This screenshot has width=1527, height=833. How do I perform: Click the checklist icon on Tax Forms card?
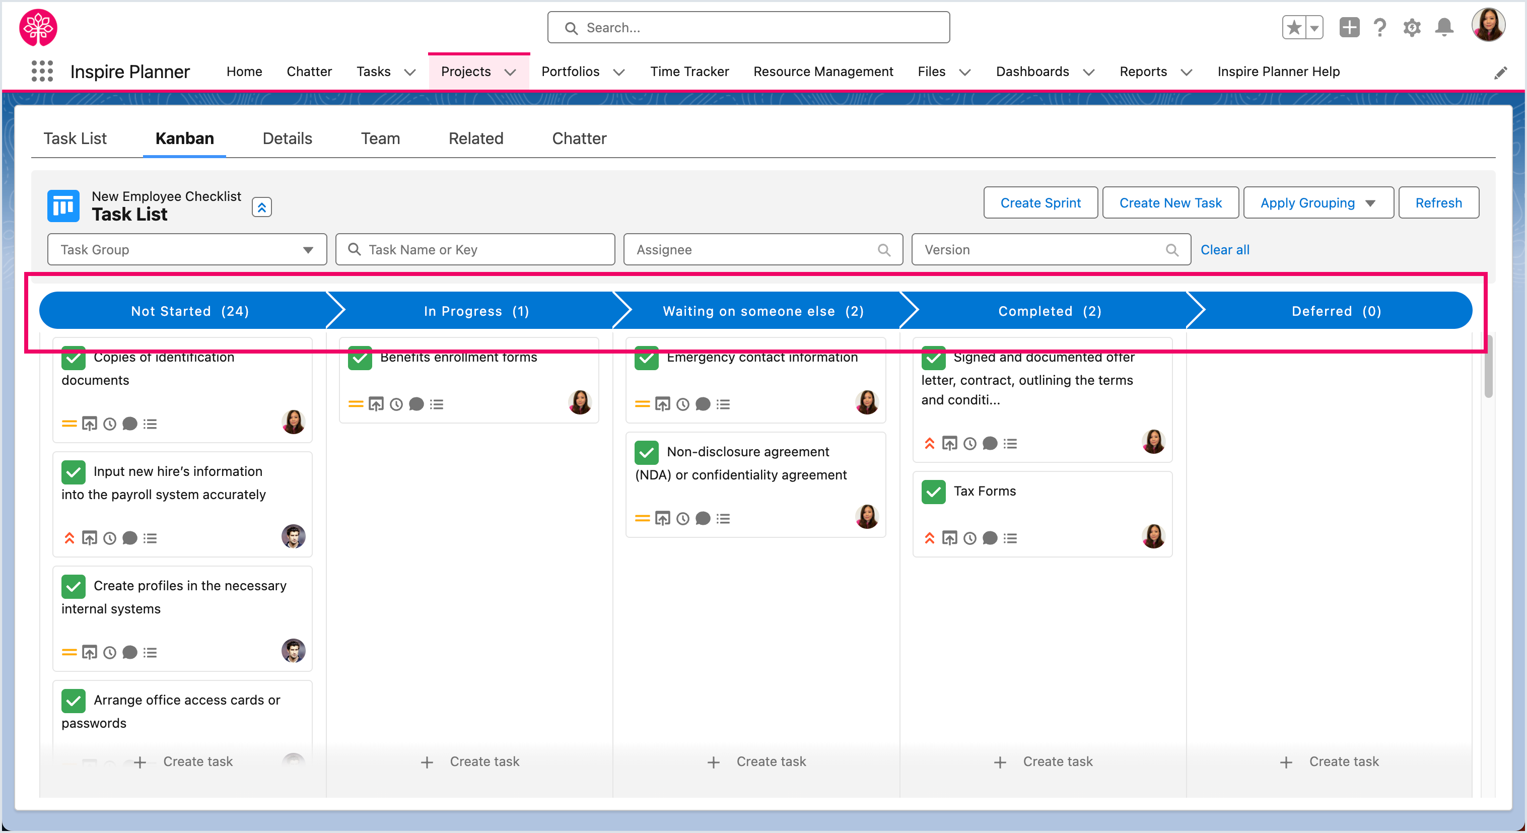[x=1010, y=538]
